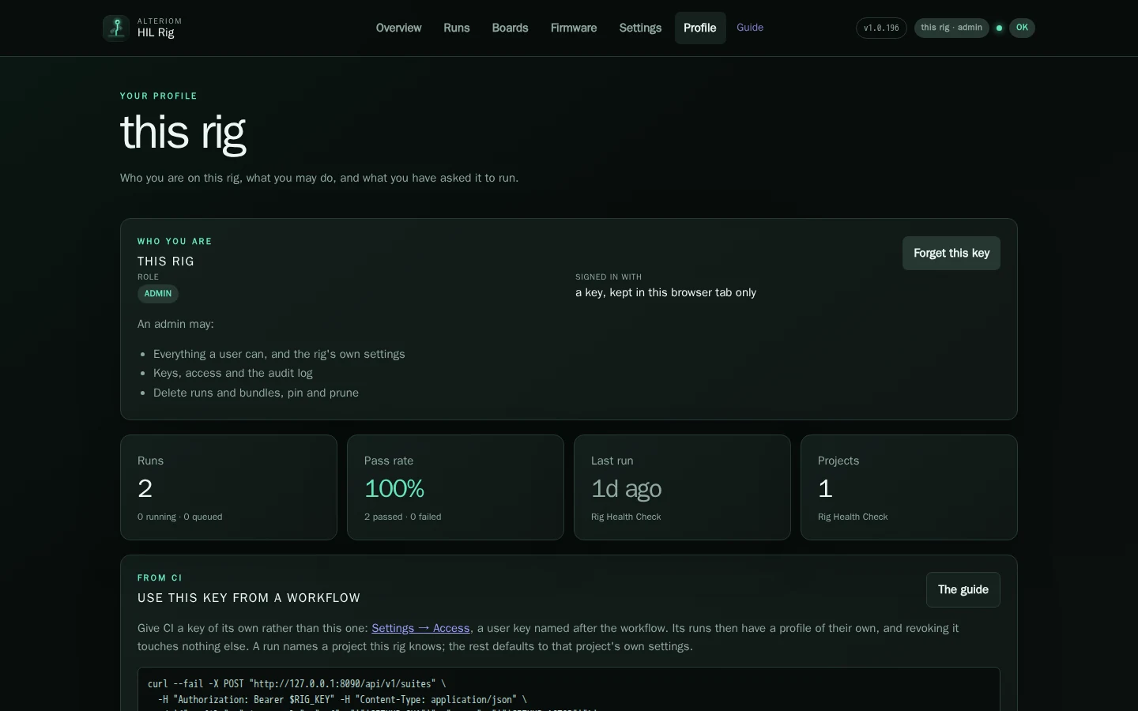The image size is (1138, 711).
Task: Click the v1.0.196 version badge
Action: click(x=881, y=28)
